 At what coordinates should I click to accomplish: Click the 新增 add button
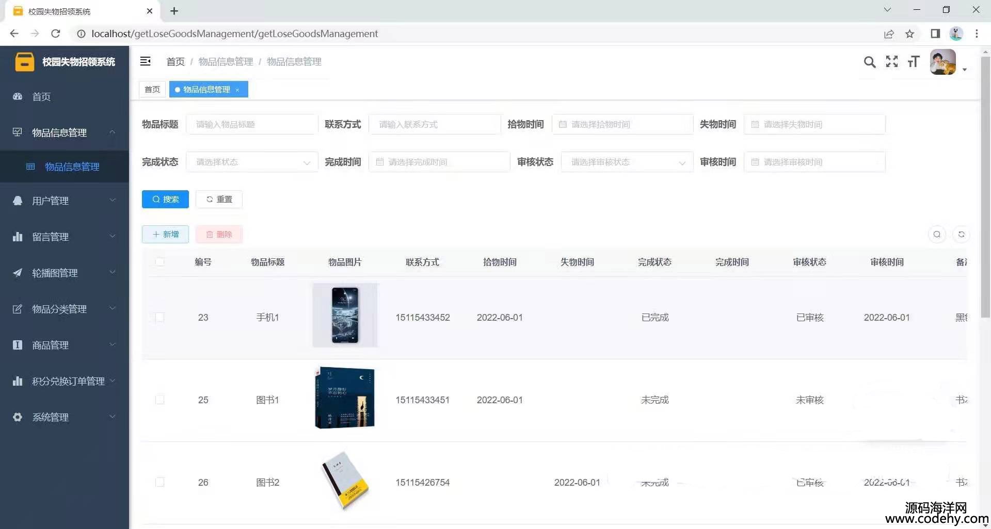[x=165, y=235]
